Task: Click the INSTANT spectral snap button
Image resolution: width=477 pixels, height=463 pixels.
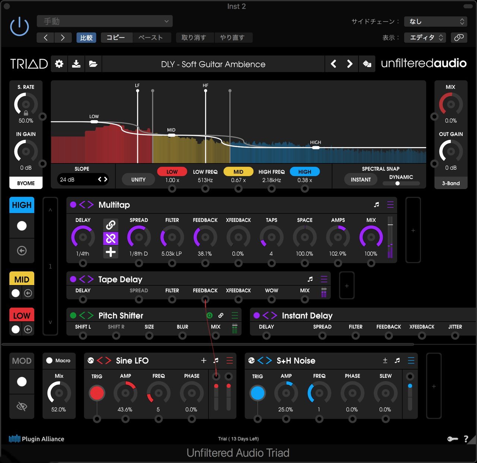Action: 360,180
